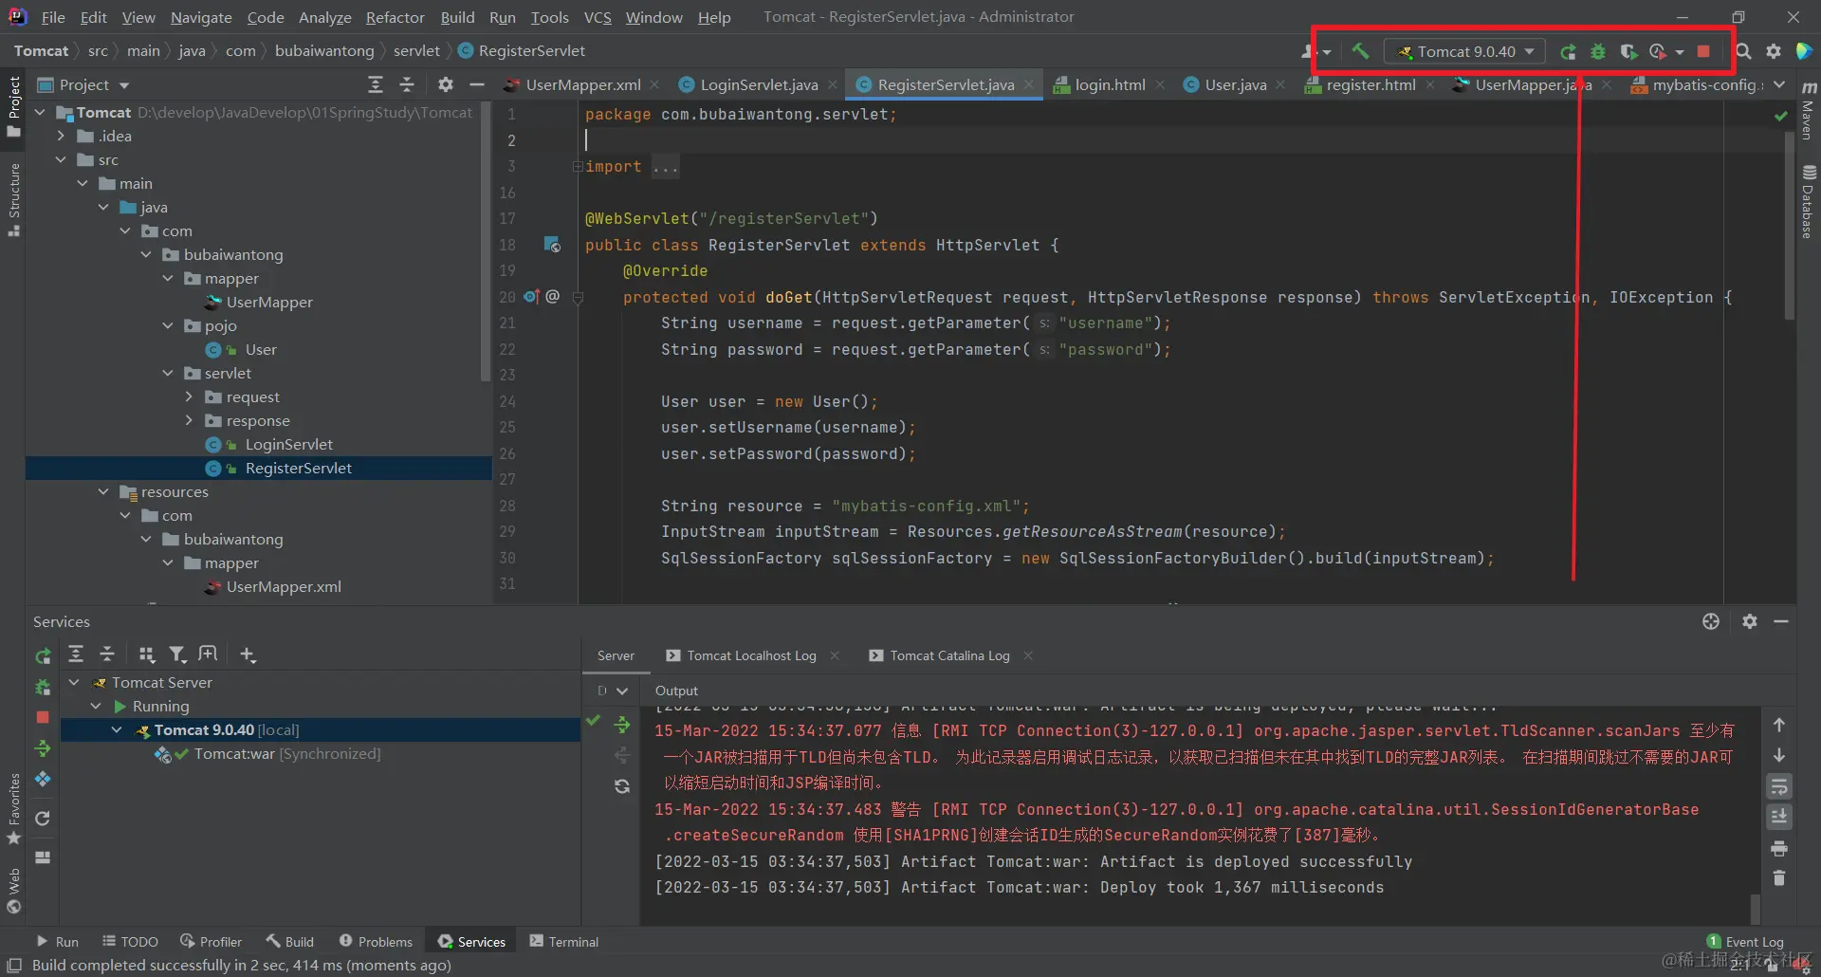Click the Project tree vertical scrollbar

[x=487, y=244]
